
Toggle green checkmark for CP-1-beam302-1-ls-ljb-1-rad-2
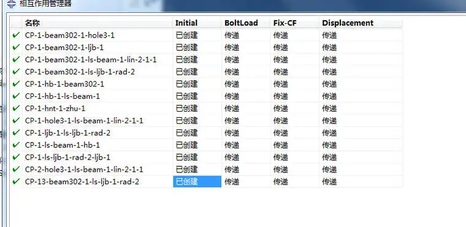click(x=16, y=72)
